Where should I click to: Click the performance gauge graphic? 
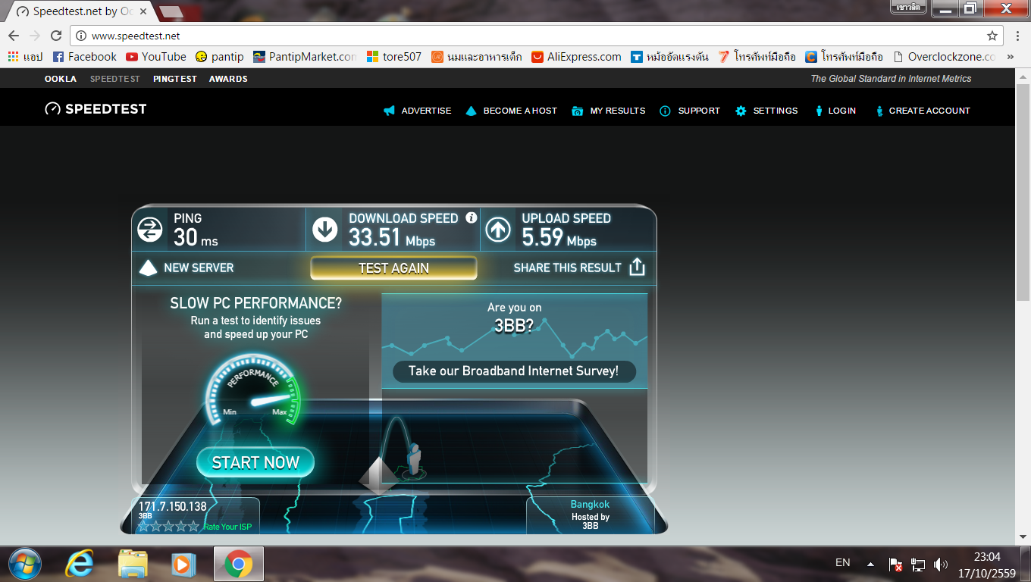(254, 390)
